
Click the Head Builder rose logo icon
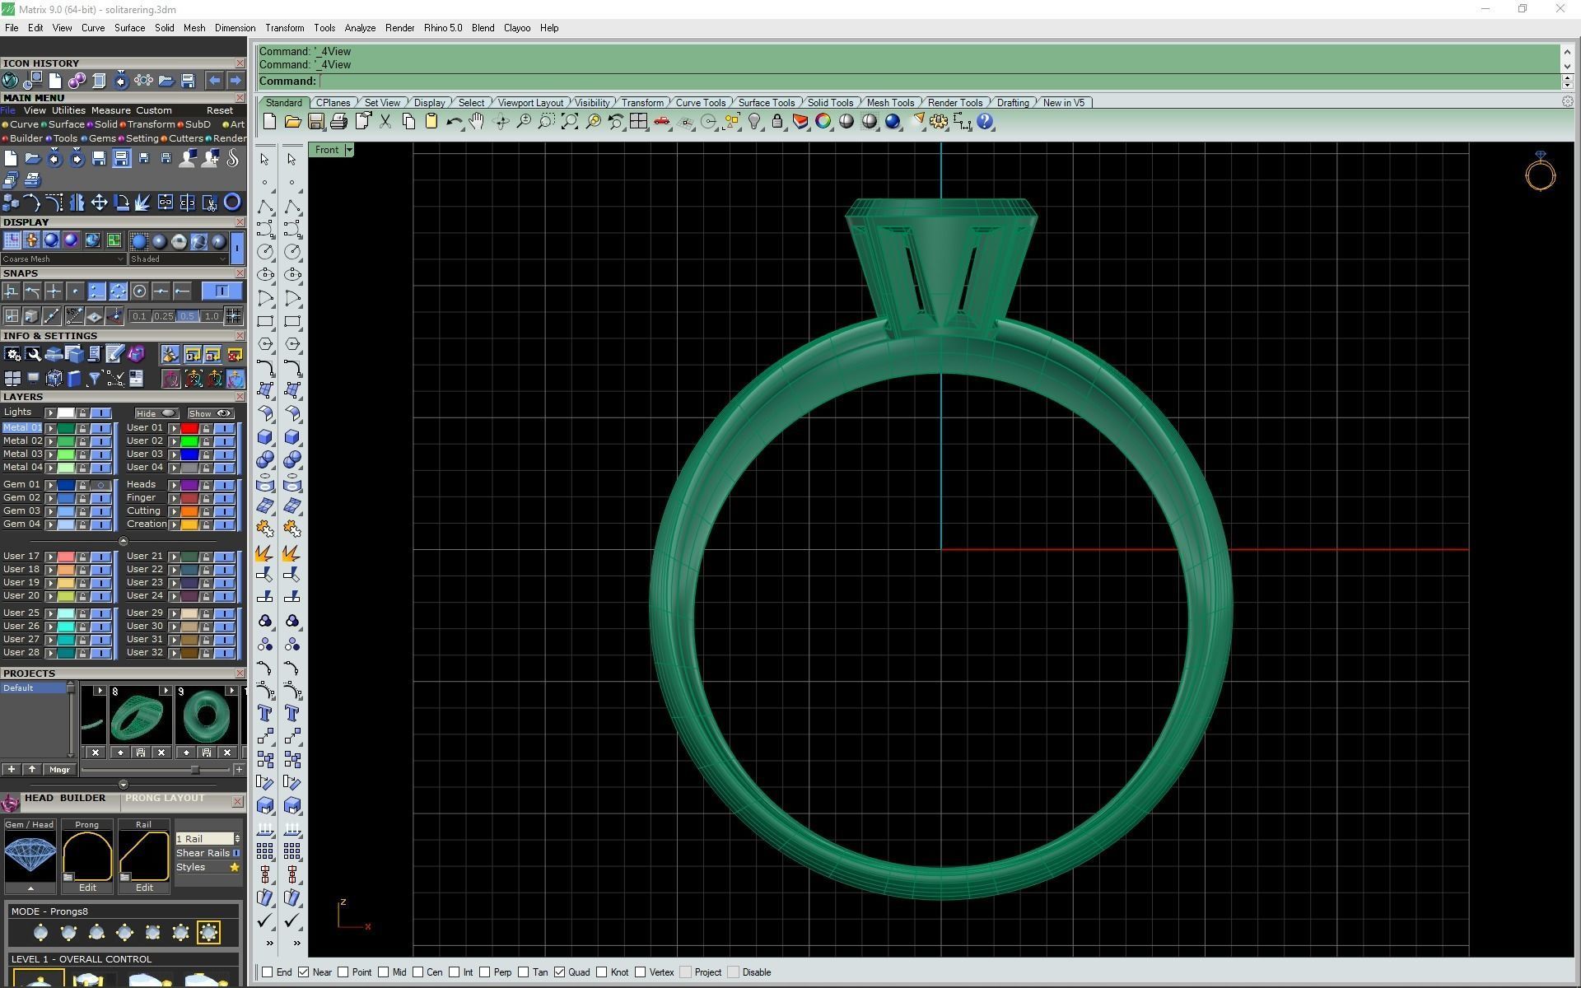coord(10,803)
